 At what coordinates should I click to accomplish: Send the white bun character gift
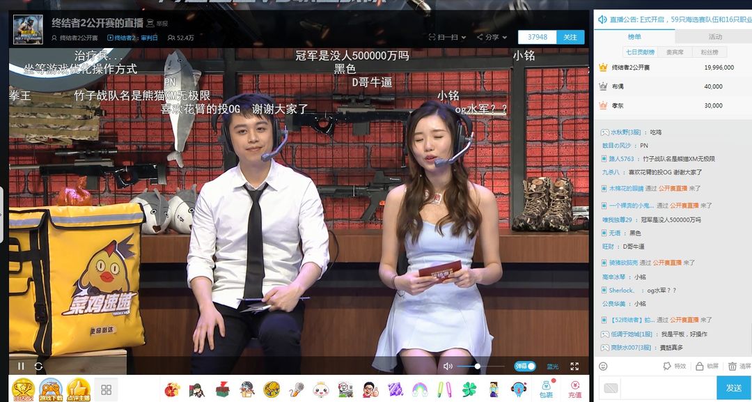pyautogui.click(x=321, y=389)
